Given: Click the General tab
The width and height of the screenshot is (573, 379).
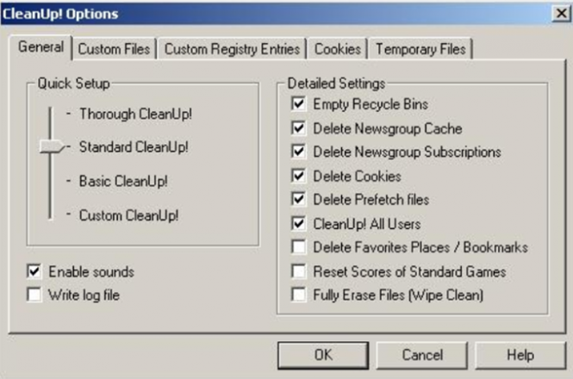Looking at the screenshot, I should click(40, 47).
